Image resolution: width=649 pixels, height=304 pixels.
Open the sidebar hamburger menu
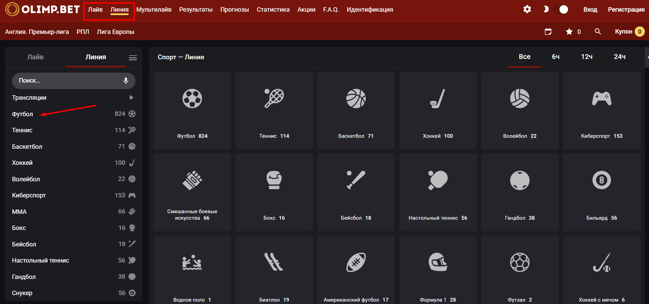pos(133,58)
